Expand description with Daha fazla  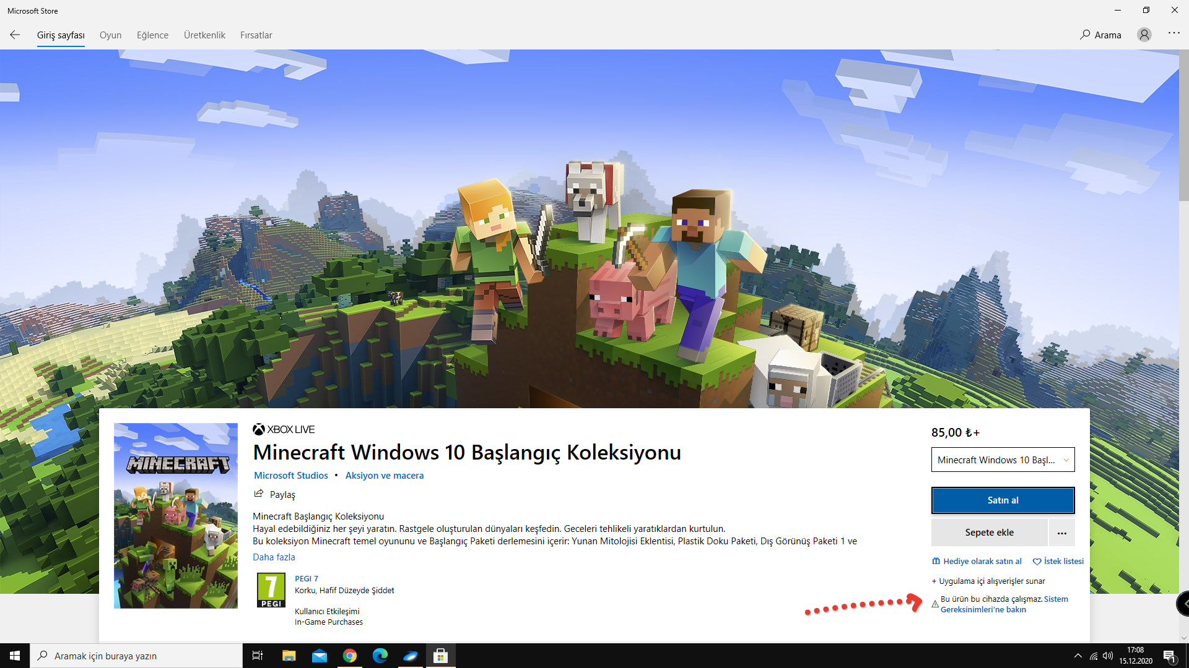[x=274, y=557]
